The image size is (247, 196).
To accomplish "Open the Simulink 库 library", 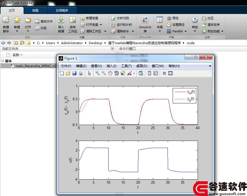I will (x=145, y=24).
